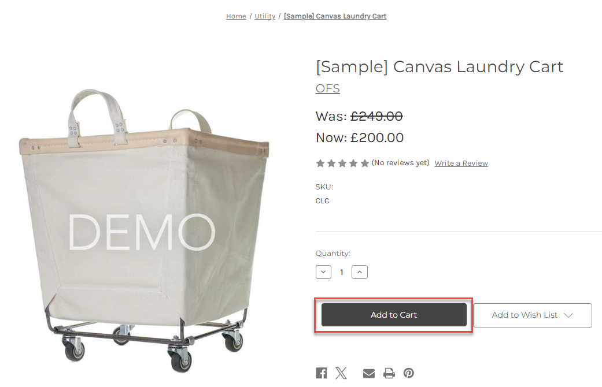Select the fifth rating star
602x387 pixels.
point(365,163)
